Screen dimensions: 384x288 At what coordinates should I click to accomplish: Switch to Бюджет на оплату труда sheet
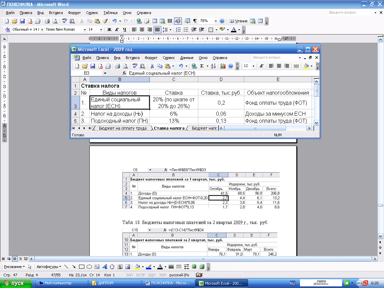click(x=123, y=128)
